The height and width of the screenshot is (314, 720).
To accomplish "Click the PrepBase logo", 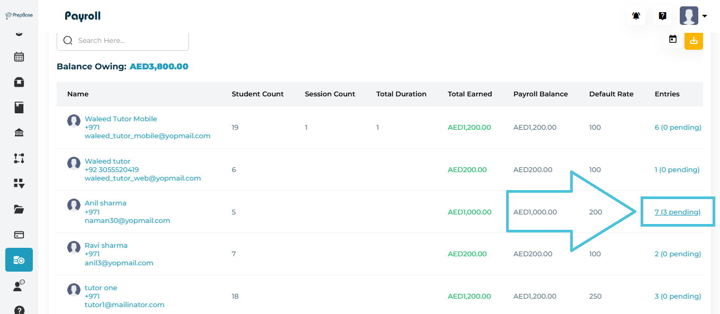I will pyautogui.click(x=19, y=15).
